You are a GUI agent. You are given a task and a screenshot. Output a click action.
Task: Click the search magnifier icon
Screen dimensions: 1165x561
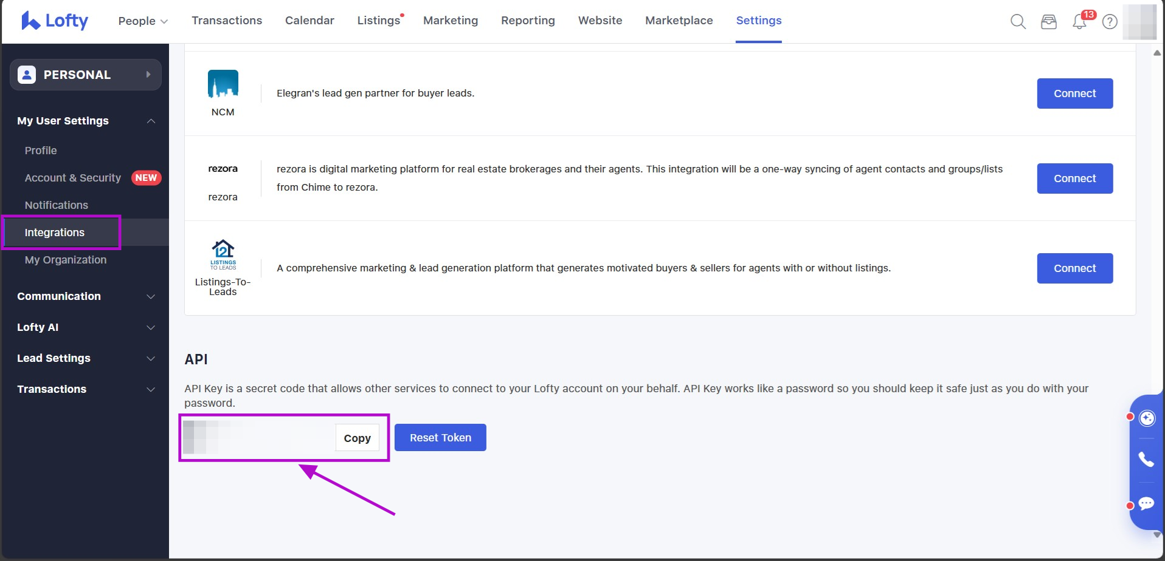pos(1018,22)
